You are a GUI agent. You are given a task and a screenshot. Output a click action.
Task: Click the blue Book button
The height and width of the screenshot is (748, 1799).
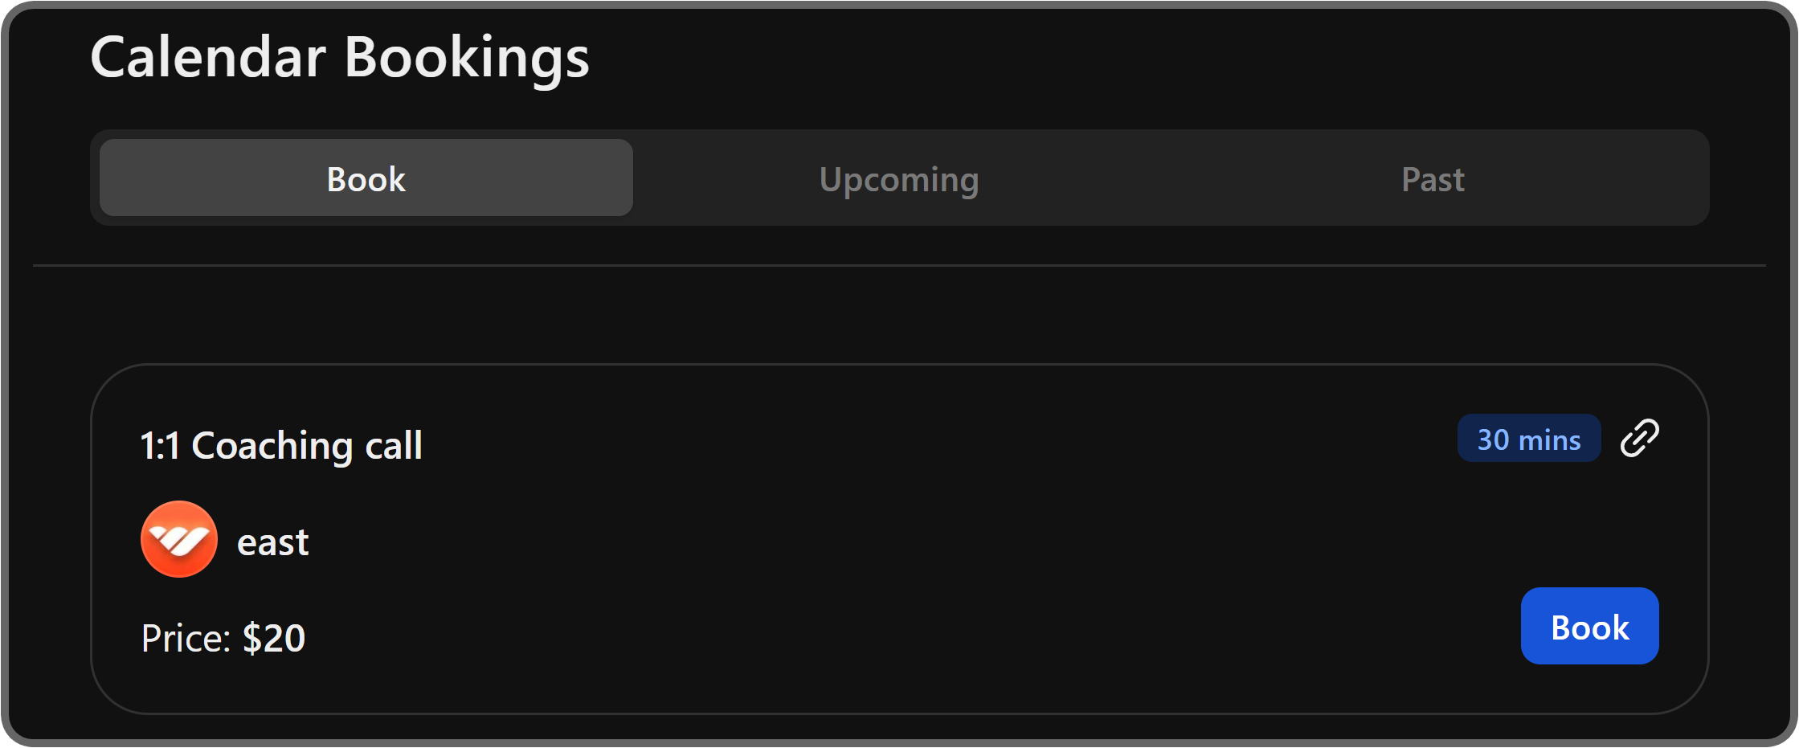coord(1588,626)
